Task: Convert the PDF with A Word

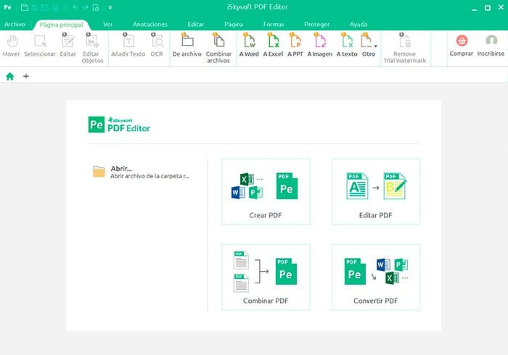Action: (x=249, y=46)
